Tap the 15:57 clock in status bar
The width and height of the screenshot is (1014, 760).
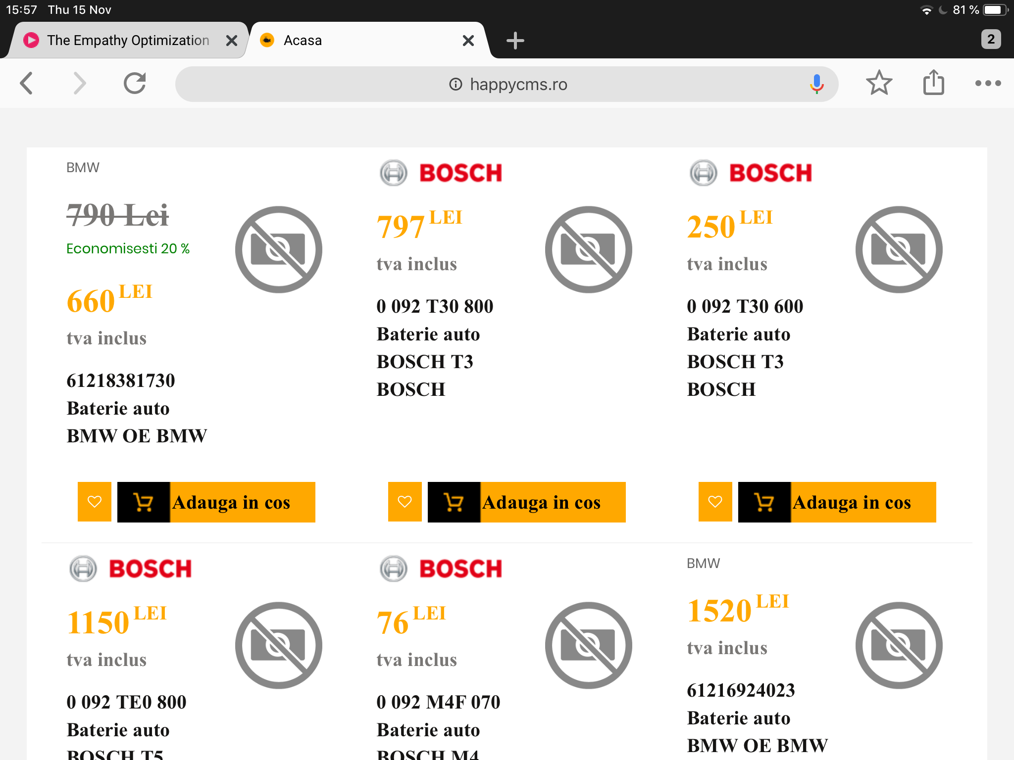21,10
